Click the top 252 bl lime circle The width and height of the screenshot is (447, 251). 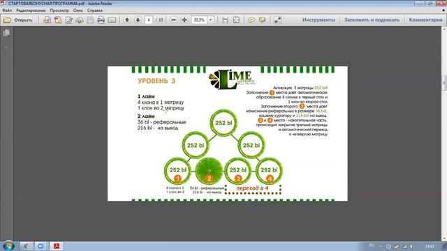[x=223, y=123]
